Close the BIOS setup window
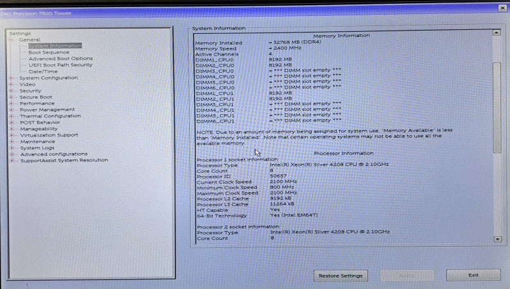 [502, 8]
